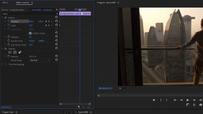The height and width of the screenshot is (114, 203).
Task: Uncheck the Uniform Scale checkbox
Action: 30,33
